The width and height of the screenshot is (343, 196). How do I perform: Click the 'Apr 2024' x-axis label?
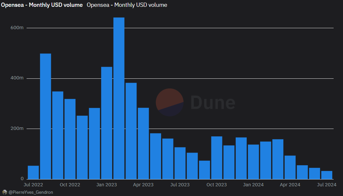290,185
